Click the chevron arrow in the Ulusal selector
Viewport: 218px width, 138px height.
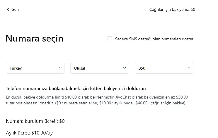[x=125, y=68]
